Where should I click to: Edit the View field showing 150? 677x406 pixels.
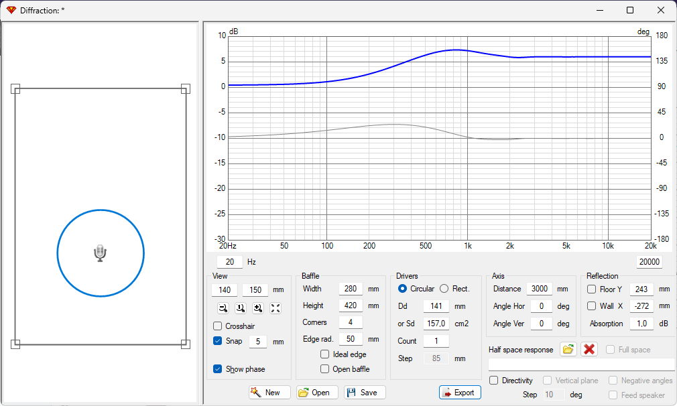(255, 290)
